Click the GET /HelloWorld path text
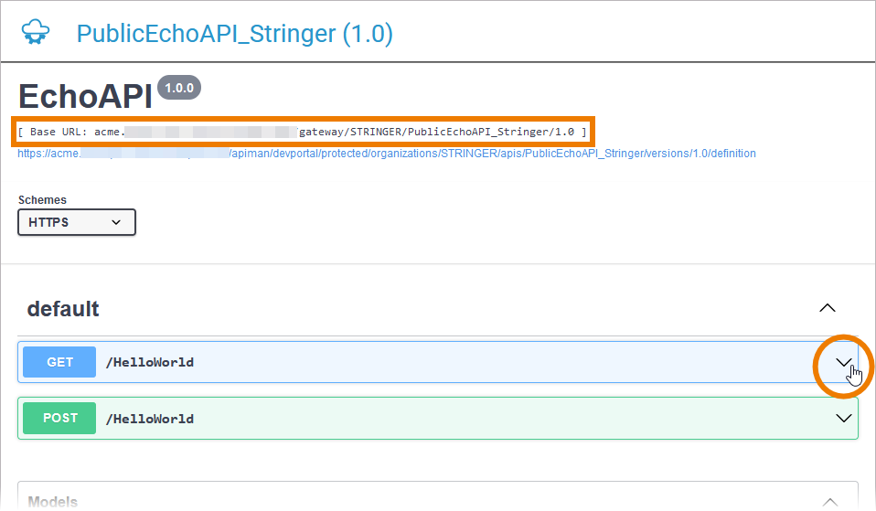 click(x=150, y=363)
